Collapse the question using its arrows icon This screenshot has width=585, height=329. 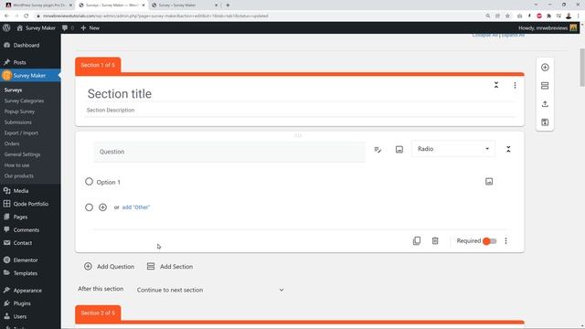coord(508,149)
